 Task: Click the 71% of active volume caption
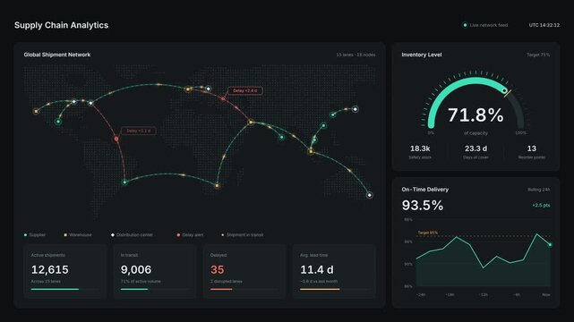coord(141,282)
